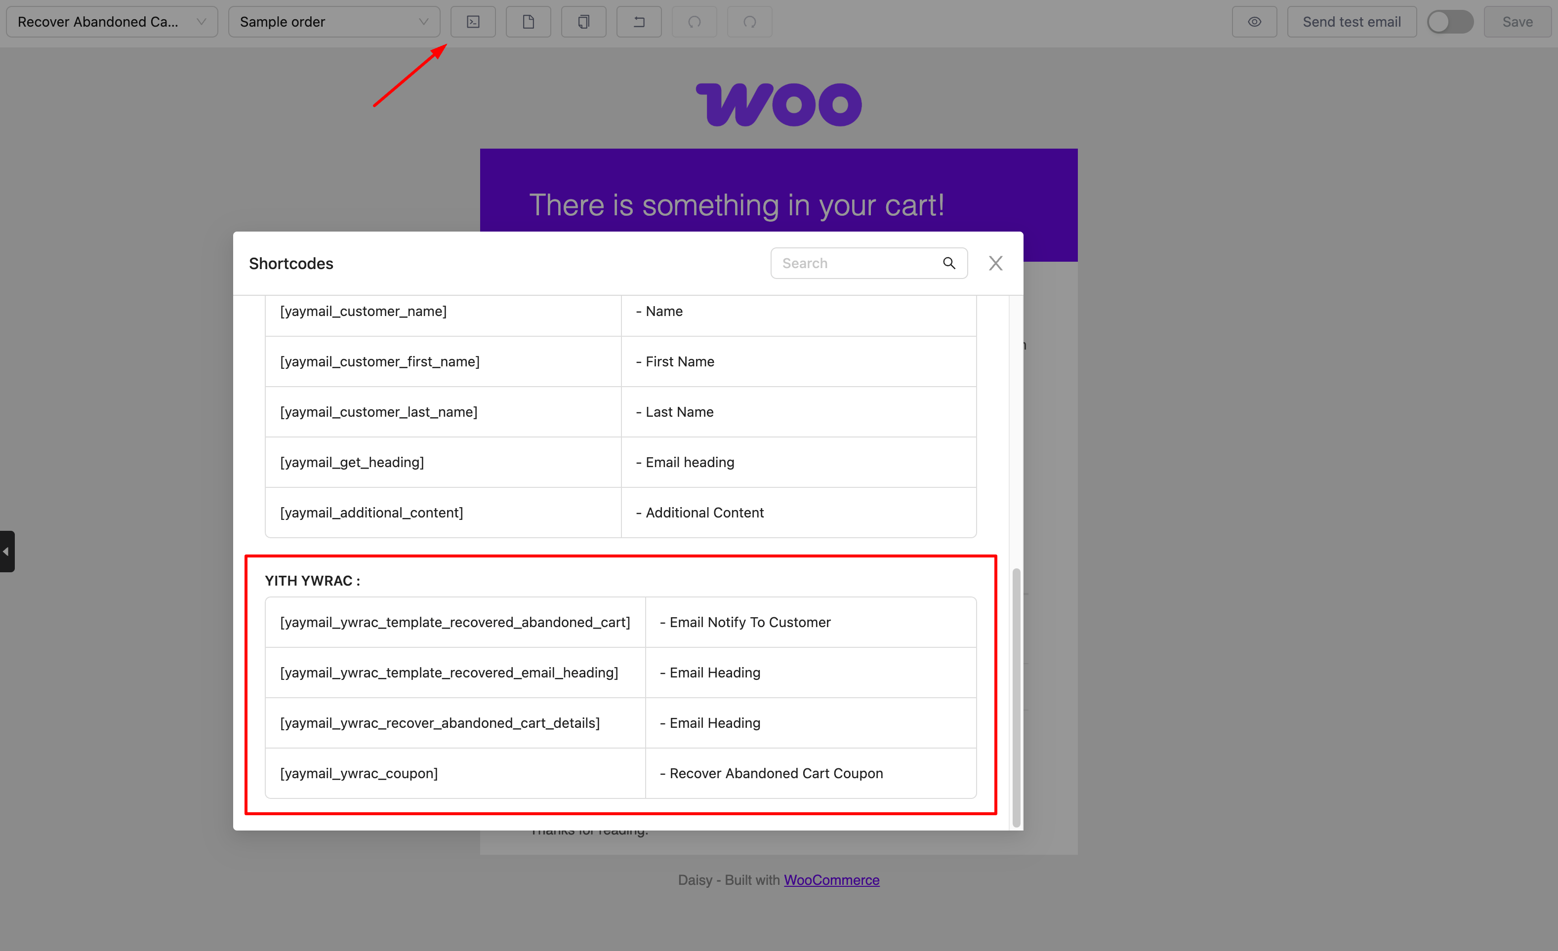Expand the left sidebar panel arrow
Viewport: 1558px width, 951px height.
tap(6, 551)
